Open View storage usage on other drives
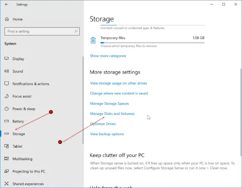Screen dimensions: 242x188 point(118,83)
